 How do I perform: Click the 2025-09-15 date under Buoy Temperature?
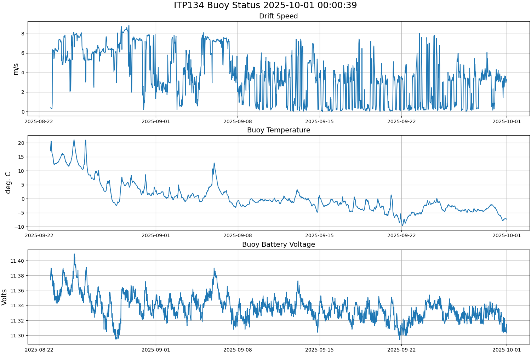click(320, 236)
